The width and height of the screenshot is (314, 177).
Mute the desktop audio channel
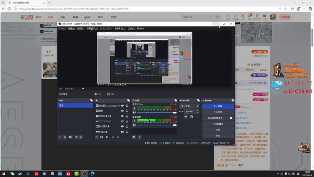pyautogui.click(x=134, y=125)
